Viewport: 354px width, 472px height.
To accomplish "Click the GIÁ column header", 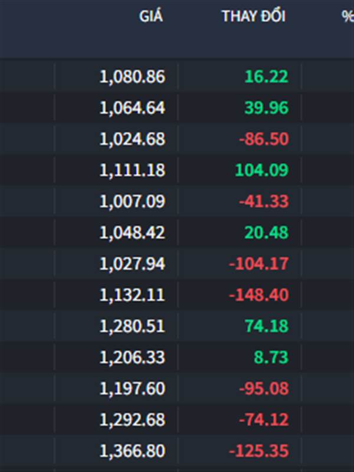I will 151,16.
